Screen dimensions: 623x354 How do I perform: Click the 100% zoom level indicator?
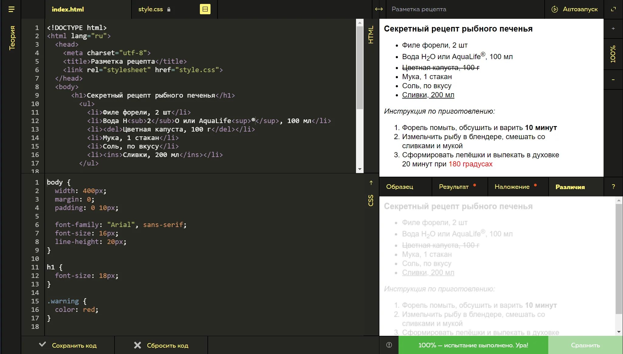point(613,54)
